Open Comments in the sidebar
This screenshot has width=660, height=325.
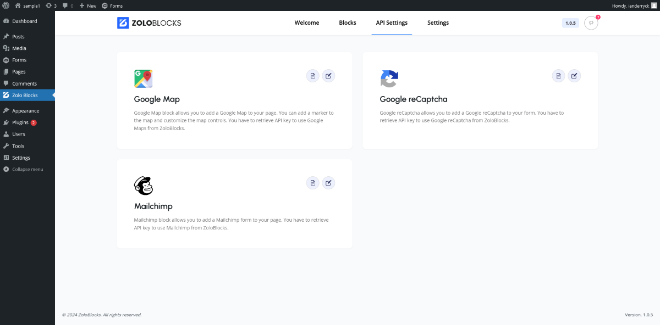tap(28, 83)
